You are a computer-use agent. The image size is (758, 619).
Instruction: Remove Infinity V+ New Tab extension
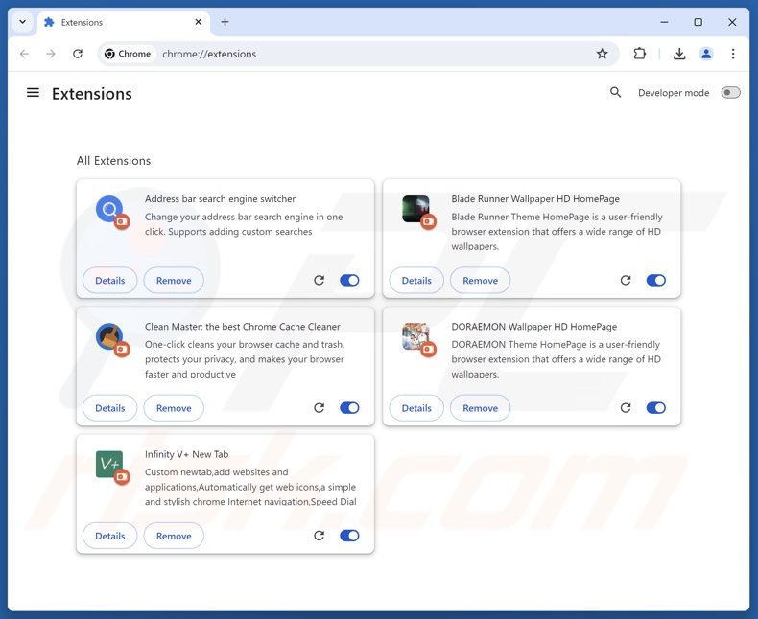tap(174, 536)
